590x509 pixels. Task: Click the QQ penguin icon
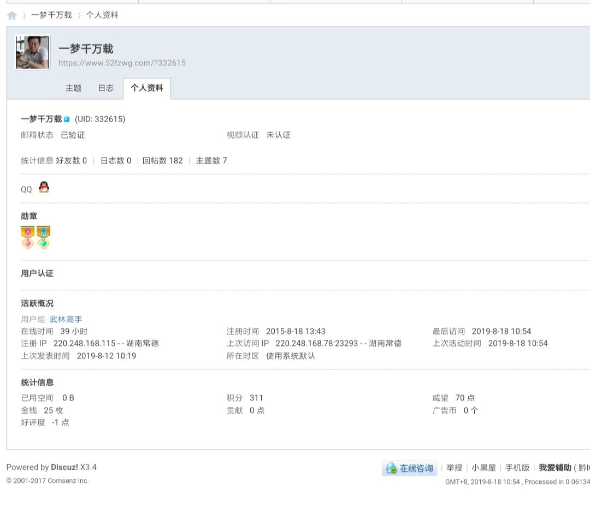click(x=44, y=188)
